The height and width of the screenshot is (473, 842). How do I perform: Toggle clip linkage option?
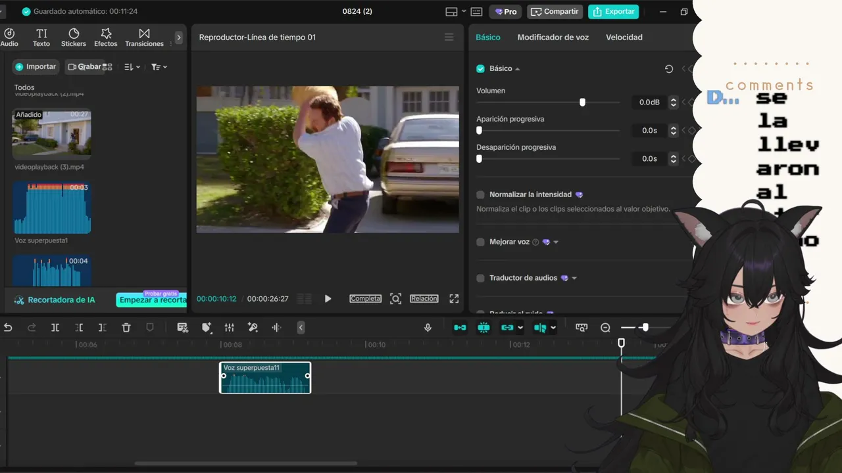507,327
